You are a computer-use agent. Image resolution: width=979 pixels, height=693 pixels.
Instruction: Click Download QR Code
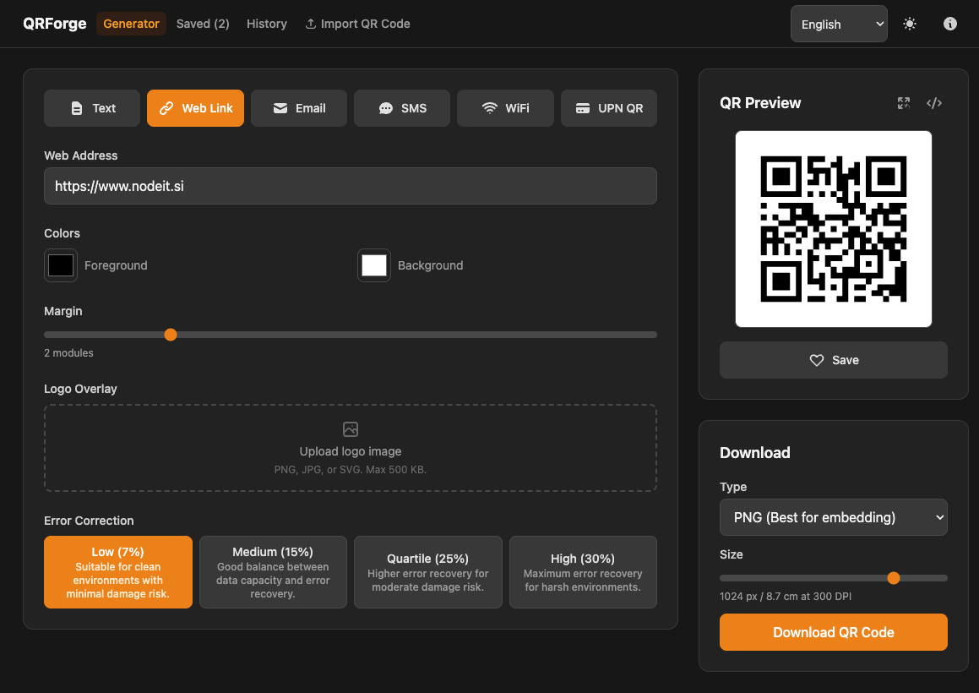(833, 631)
